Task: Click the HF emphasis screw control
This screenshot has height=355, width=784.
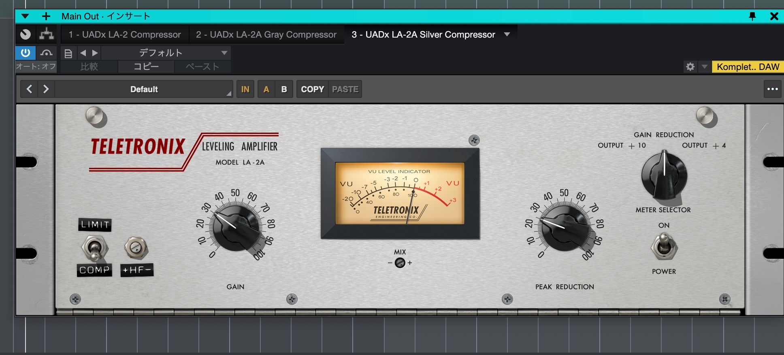Action: click(x=136, y=247)
